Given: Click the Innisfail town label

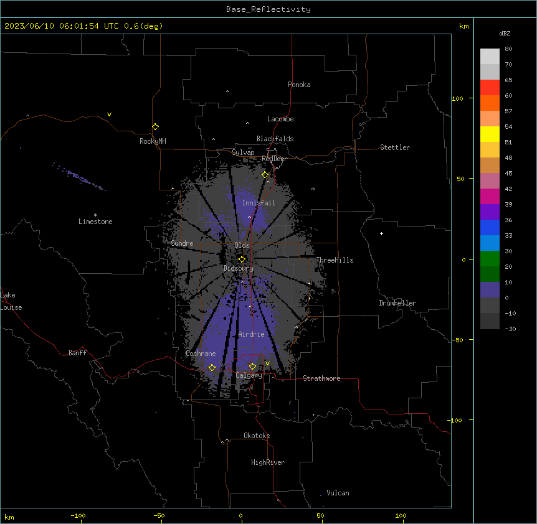Looking at the screenshot, I should point(259,203).
